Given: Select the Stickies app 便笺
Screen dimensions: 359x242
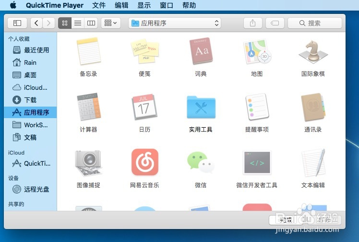Looking at the screenshot, I should pyautogui.click(x=144, y=51).
